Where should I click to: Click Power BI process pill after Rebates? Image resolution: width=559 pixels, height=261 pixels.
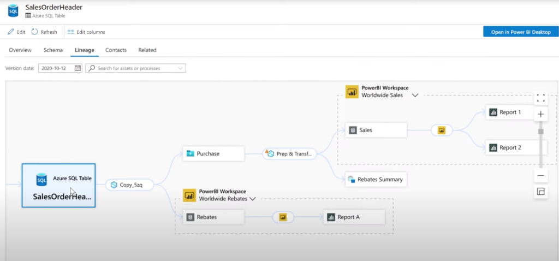tap(283, 217)
